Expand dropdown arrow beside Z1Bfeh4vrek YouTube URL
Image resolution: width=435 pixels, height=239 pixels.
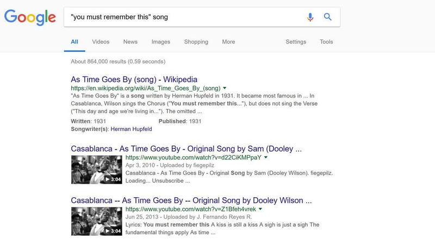(x=260, y=209)
